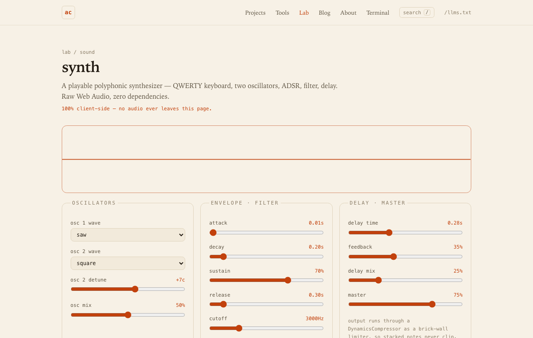Click the '70%' sustain value

point(319,271)
